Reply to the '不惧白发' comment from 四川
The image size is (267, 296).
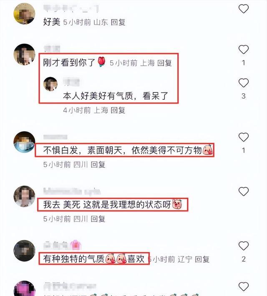[98, 164]
